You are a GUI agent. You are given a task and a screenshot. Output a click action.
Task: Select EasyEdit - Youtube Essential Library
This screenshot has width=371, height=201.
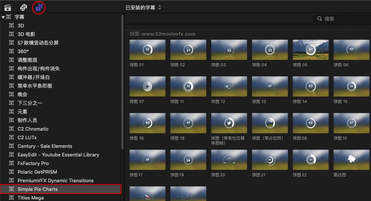pos(60,155)
